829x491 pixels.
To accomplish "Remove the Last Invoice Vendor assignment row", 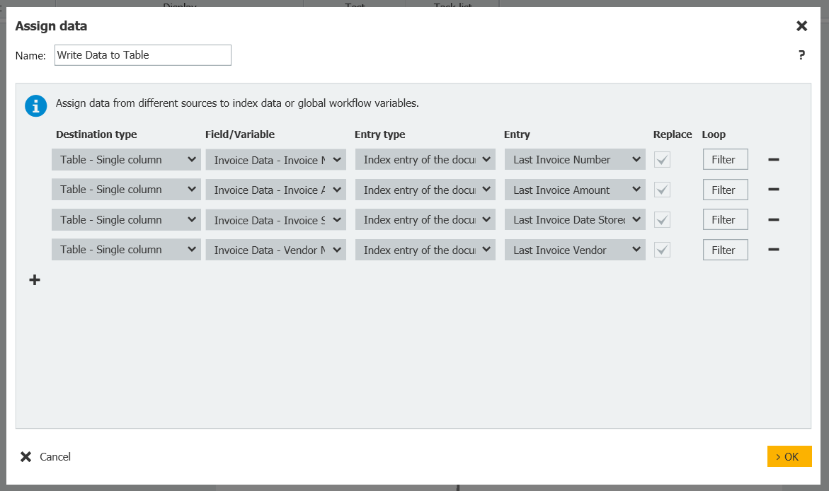I will pos(774,250).
